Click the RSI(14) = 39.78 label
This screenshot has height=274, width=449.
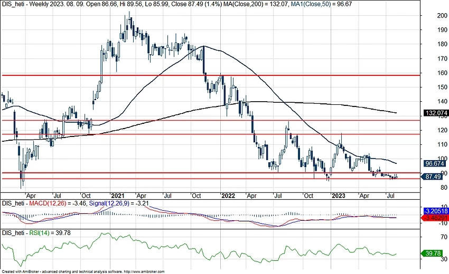[50, 233]
